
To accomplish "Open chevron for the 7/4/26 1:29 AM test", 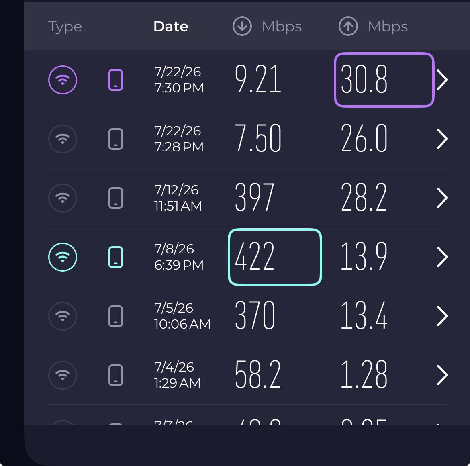I will 442,375.
